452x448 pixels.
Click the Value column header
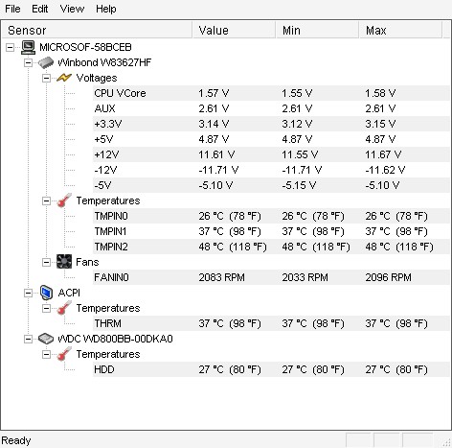(234, 30)
